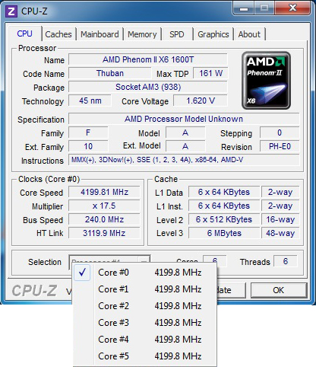Close the CPU-Z window
The width and height of the screenshot is (316, 367).
(292, 8)
